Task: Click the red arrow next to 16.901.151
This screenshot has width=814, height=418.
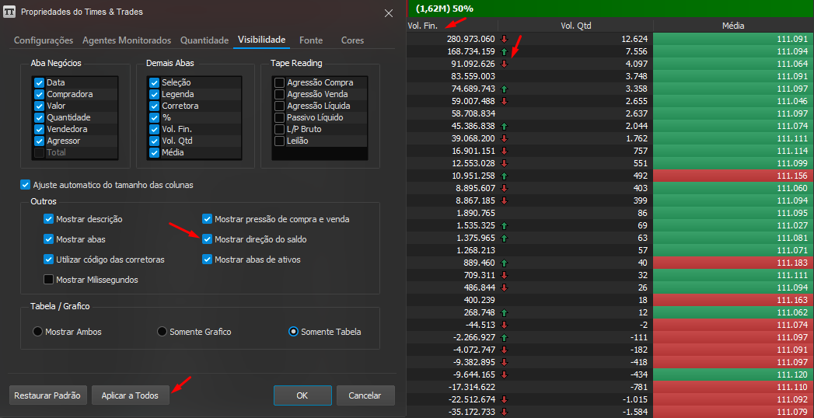Action: point(504,151)
